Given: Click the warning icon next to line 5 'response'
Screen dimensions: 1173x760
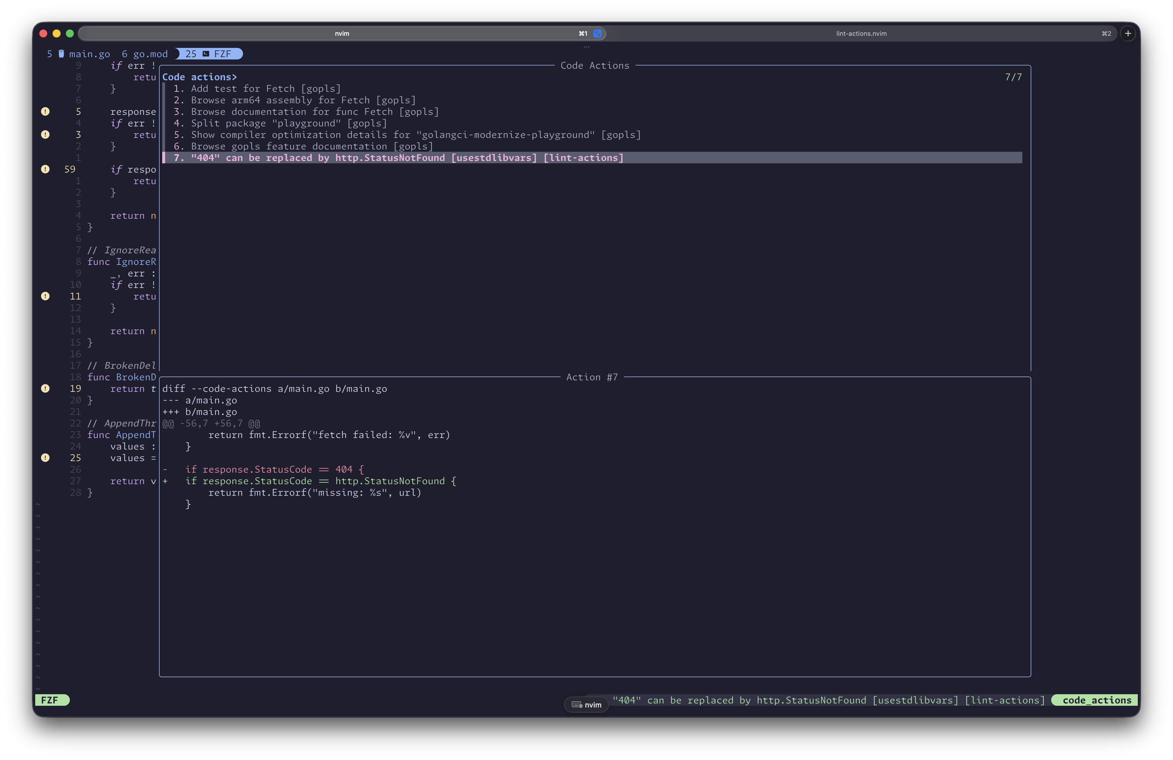Looking at the screenshot, I should pyautogui.click(x=45, y=111).
